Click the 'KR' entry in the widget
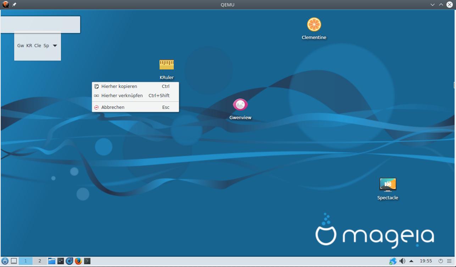The width and height of the screenshot is (456, 267). click(x=29, y=46)
